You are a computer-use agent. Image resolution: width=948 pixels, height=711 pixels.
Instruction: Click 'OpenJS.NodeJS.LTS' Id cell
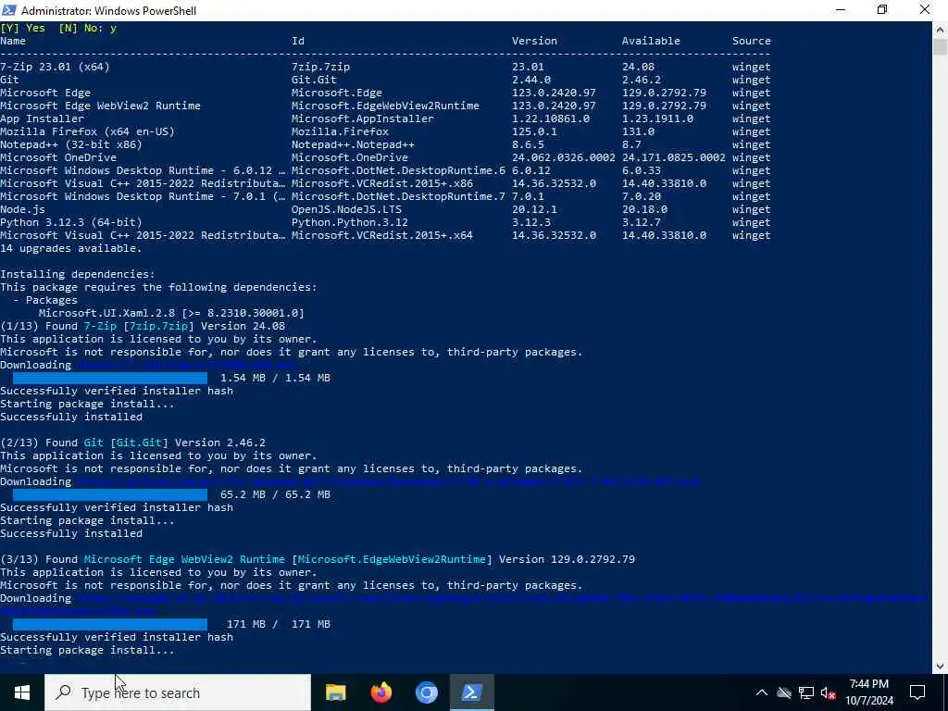346,210
